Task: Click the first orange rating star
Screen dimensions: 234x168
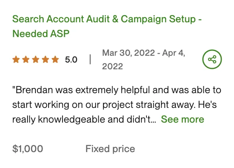Action: pos(16,59)
